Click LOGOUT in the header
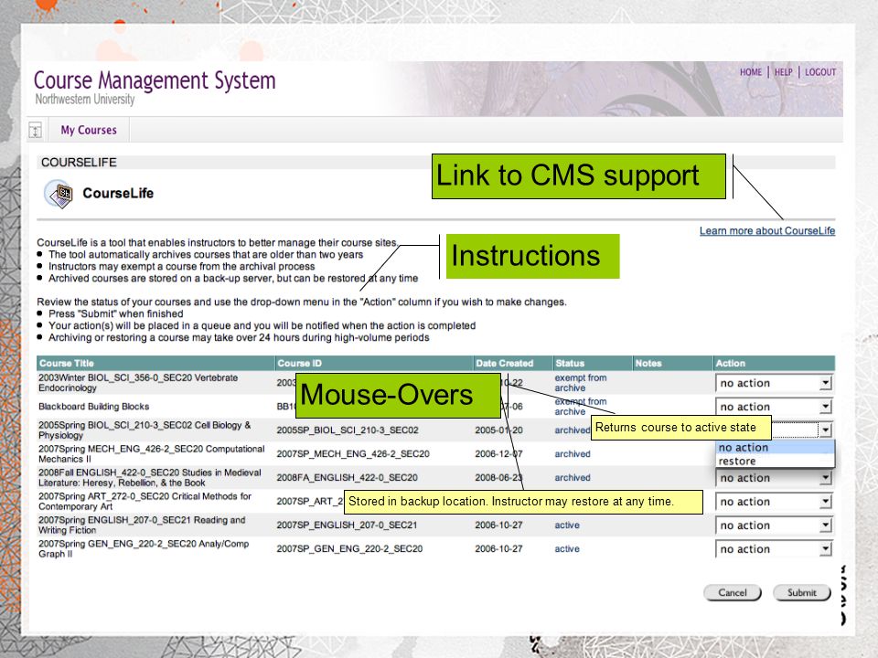This screenshot has width=878, height=658. point(820,72)
